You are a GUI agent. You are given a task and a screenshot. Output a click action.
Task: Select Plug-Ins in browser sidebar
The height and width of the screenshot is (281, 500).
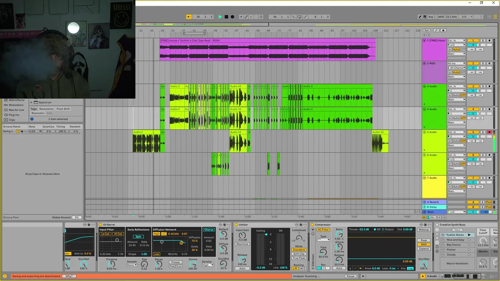12,115
